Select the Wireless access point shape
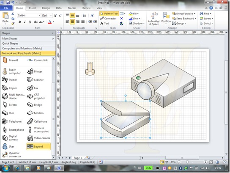This screenshot has width=230, height=173. (x=38, y=130)
